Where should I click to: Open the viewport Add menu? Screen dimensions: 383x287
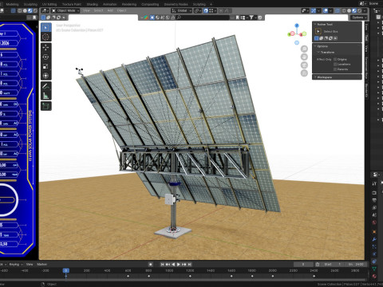click(110, 10)
